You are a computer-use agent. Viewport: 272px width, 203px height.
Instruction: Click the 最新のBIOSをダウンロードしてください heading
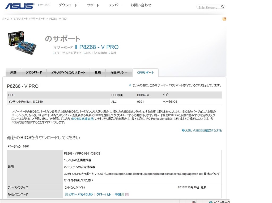(44, 138)
